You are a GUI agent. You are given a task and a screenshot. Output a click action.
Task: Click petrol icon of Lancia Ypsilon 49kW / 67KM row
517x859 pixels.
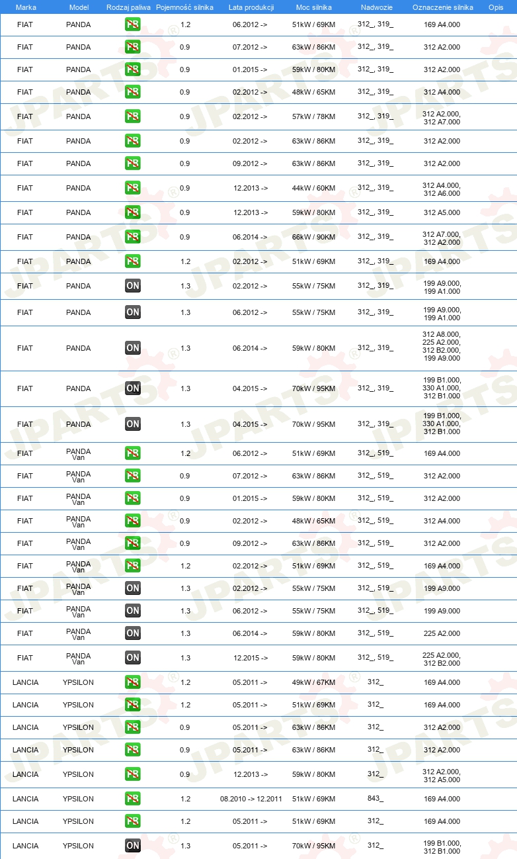[133, 682]
